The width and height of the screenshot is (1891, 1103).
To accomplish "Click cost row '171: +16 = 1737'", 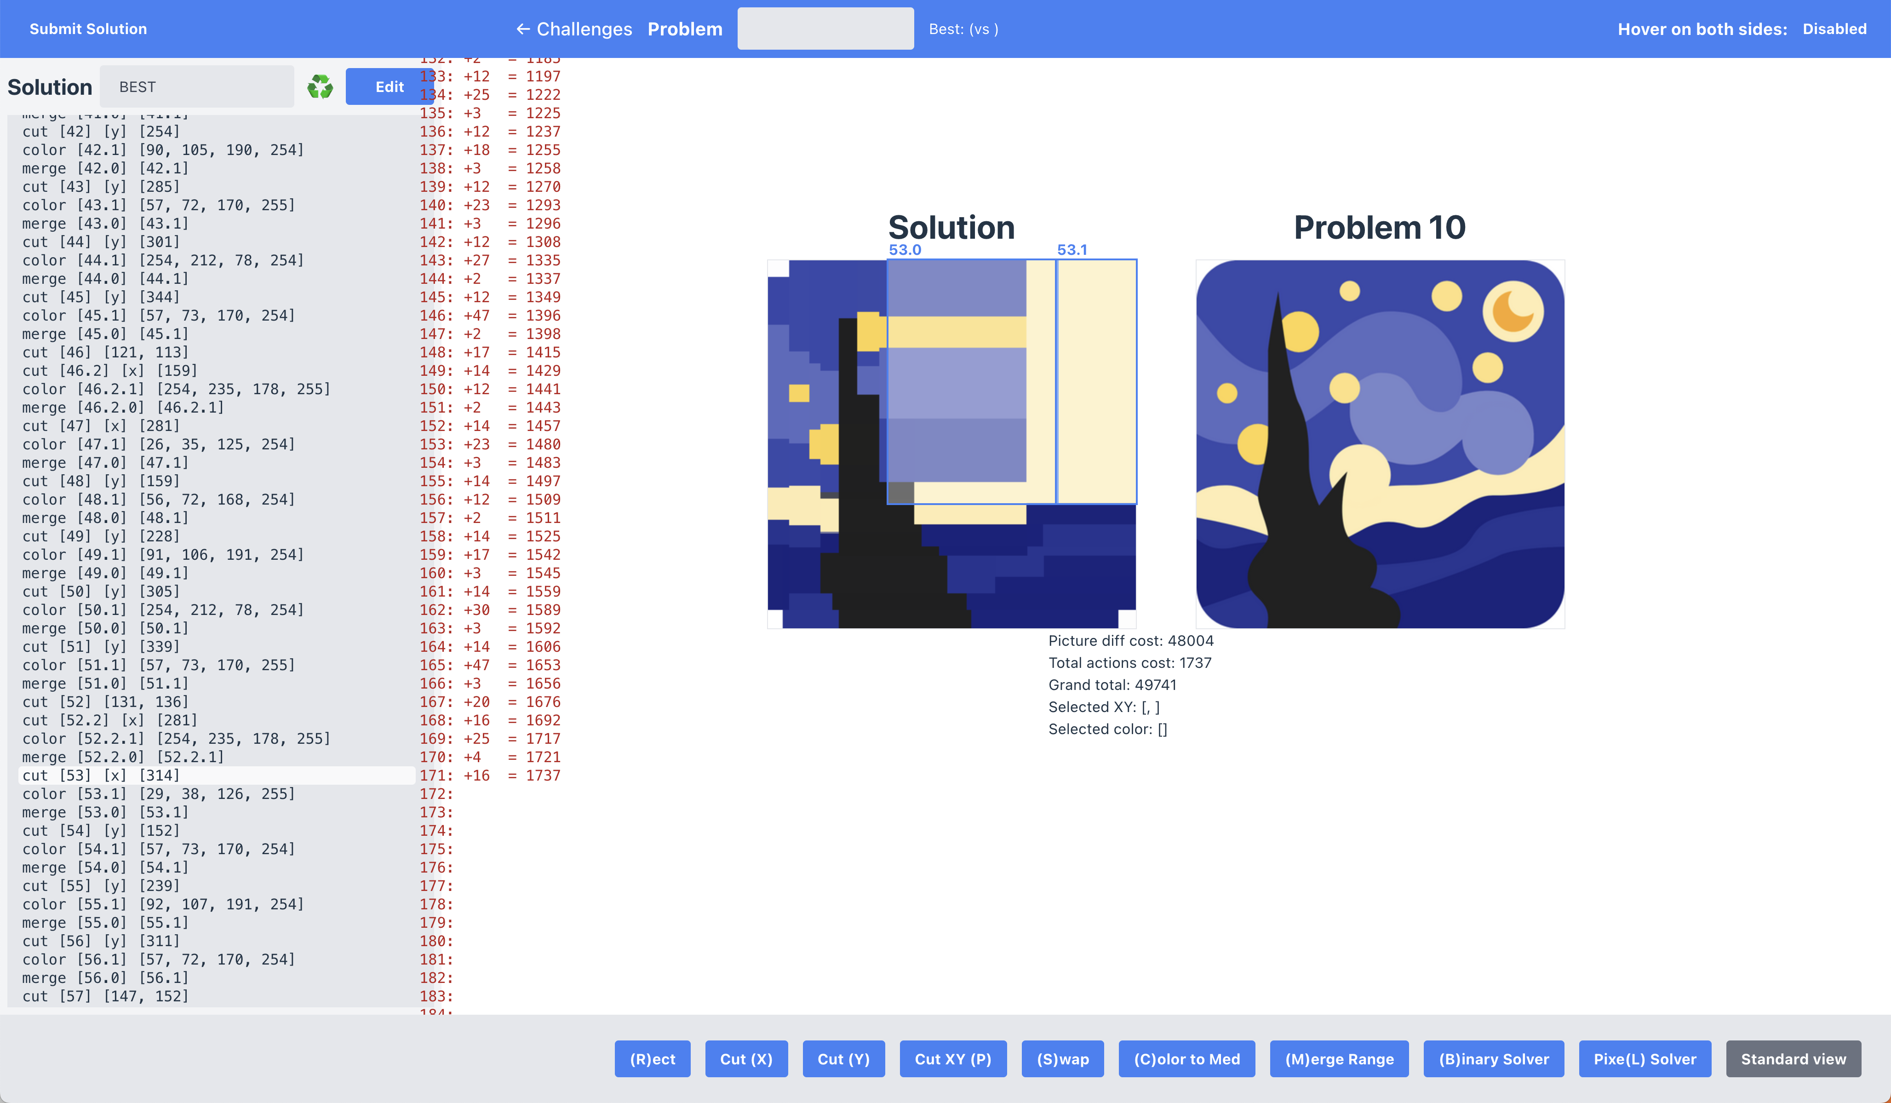I will pos(490,775).
